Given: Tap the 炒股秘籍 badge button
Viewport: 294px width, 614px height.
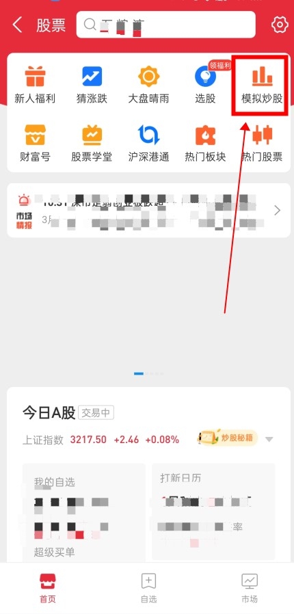Looking at the screenshot, I should 227,438.
